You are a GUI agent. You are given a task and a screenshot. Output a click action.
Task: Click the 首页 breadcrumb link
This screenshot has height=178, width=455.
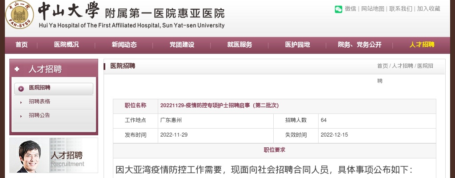[382, 66]
